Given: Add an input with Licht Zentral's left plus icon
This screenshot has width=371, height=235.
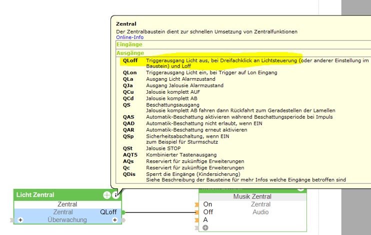Looking at the screenshot, I should coord(20,220).
